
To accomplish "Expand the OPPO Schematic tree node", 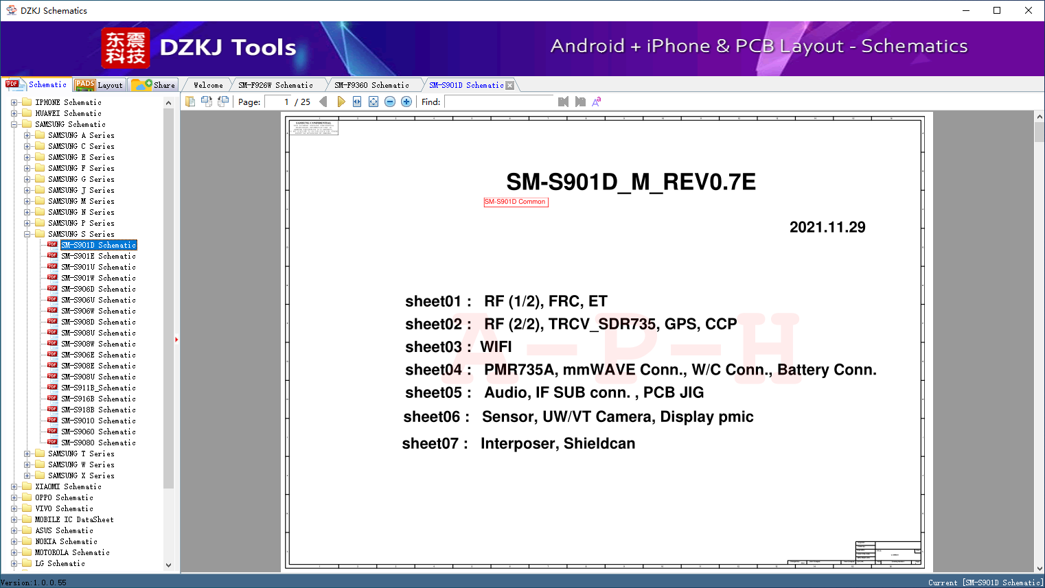I will [14, 497].
